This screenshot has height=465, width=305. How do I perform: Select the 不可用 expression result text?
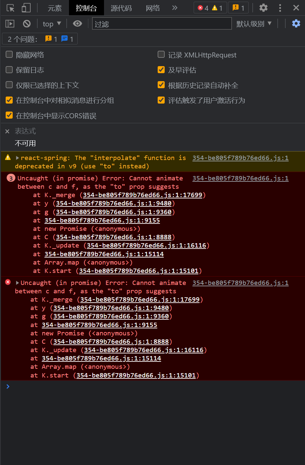tap(25, 143)
